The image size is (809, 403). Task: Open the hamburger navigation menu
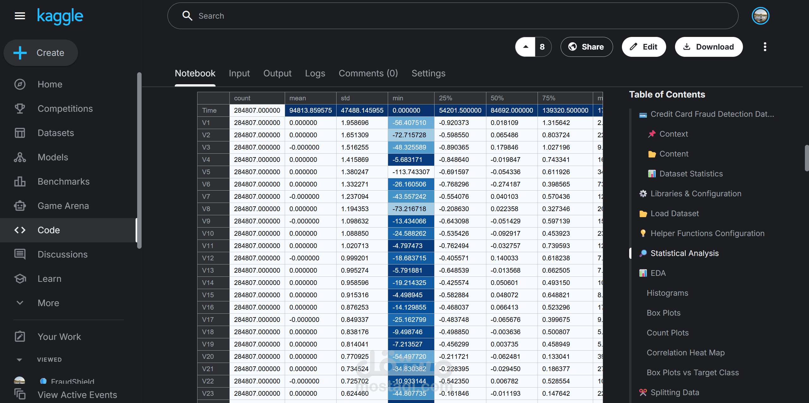pyautogui.click(x=20, y=16)
